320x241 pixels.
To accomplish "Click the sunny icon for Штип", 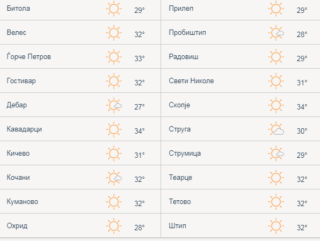I will [x=276, y=226].
